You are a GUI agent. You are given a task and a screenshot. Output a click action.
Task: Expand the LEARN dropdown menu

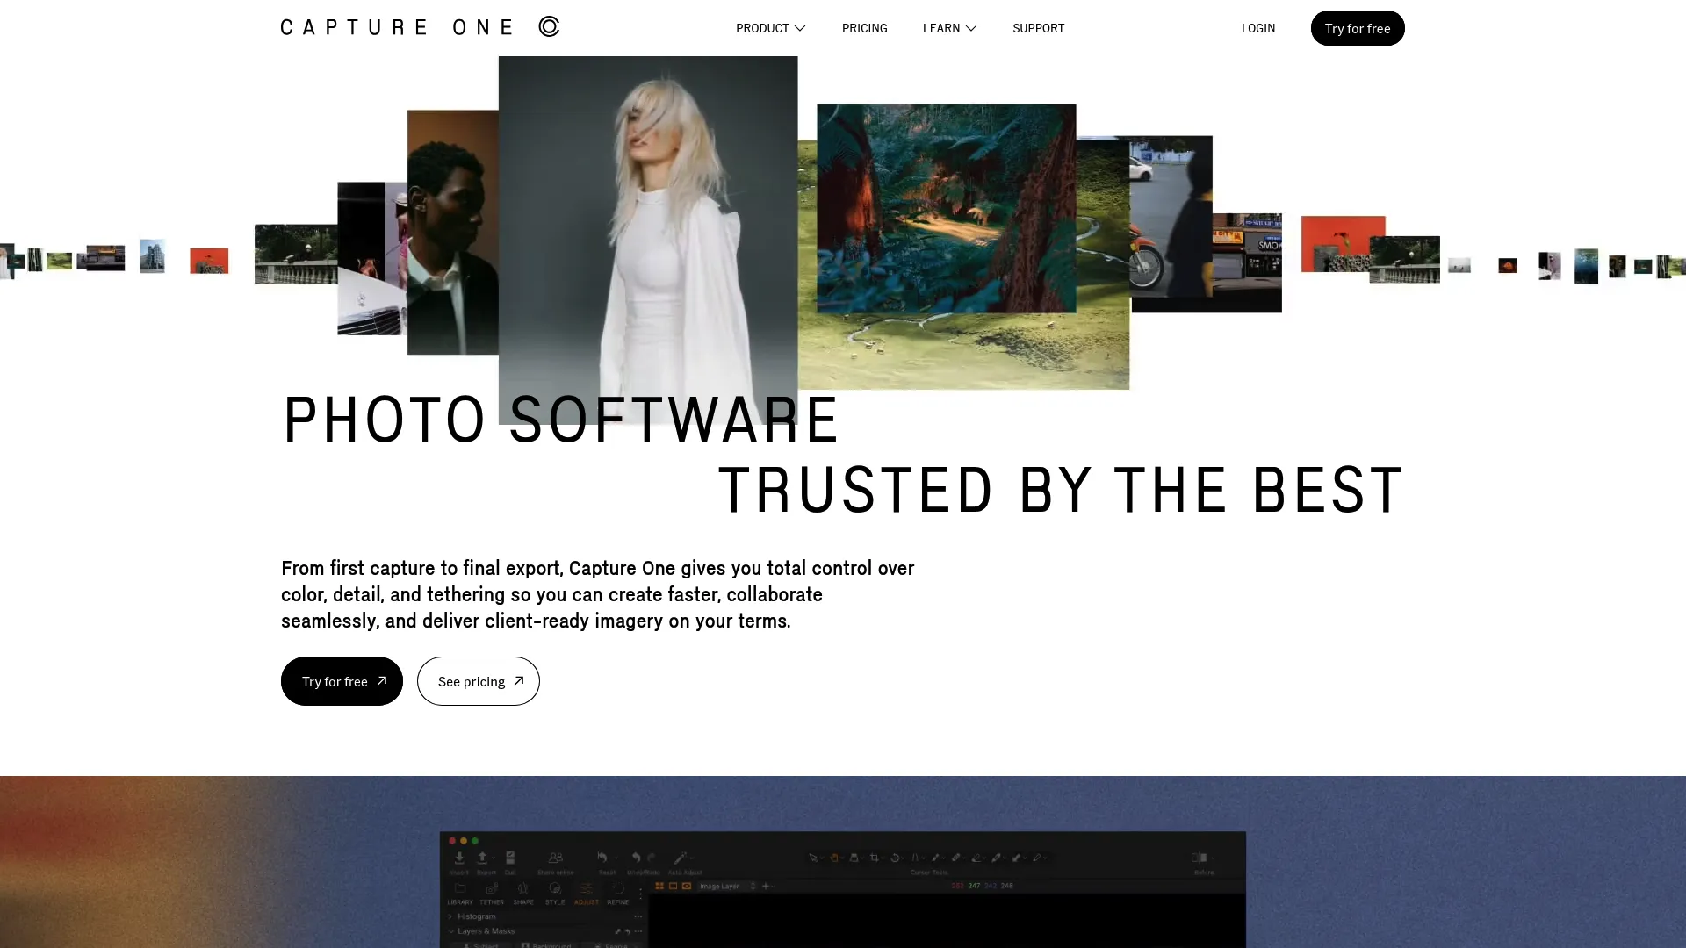click(x=949, y=28)
